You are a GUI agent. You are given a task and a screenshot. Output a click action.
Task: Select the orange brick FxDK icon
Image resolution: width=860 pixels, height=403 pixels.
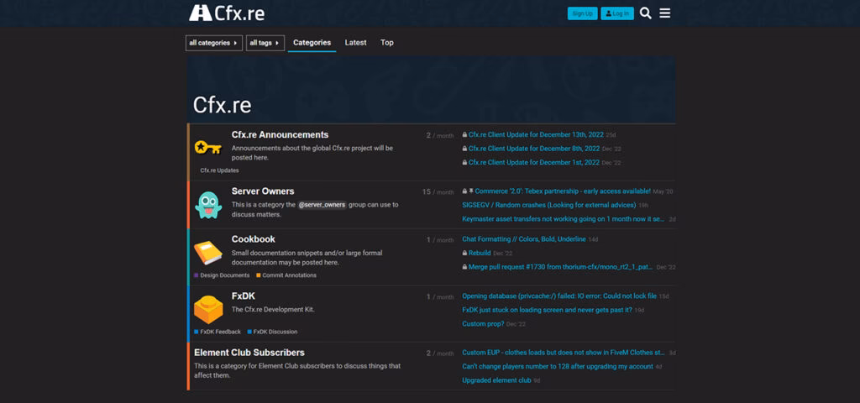(208, 309)
